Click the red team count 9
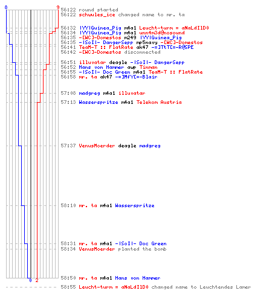The image size is (272, 302). [x=58, y=7]
